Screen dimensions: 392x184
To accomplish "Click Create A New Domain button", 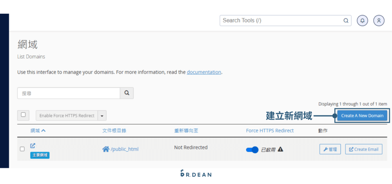I will [362, 116].
